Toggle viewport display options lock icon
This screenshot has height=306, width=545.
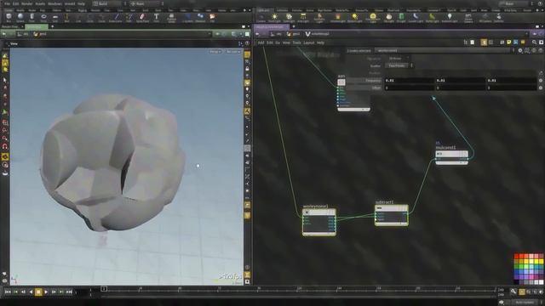[247, 69]
